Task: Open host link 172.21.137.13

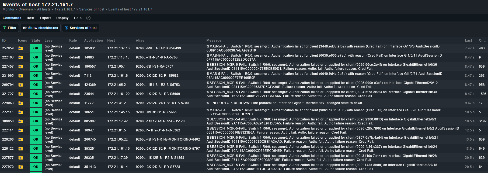Action: pos(118,48)
